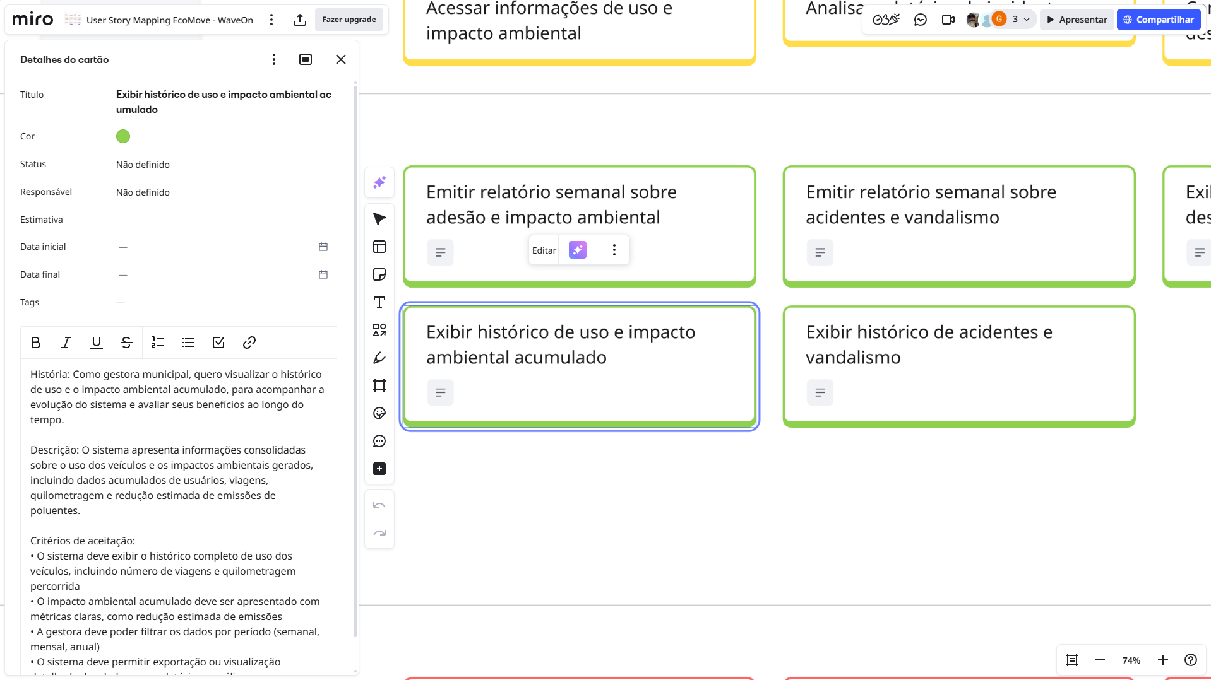
Task: Click the Export board upload icon
Action: (x=300, y=20)
